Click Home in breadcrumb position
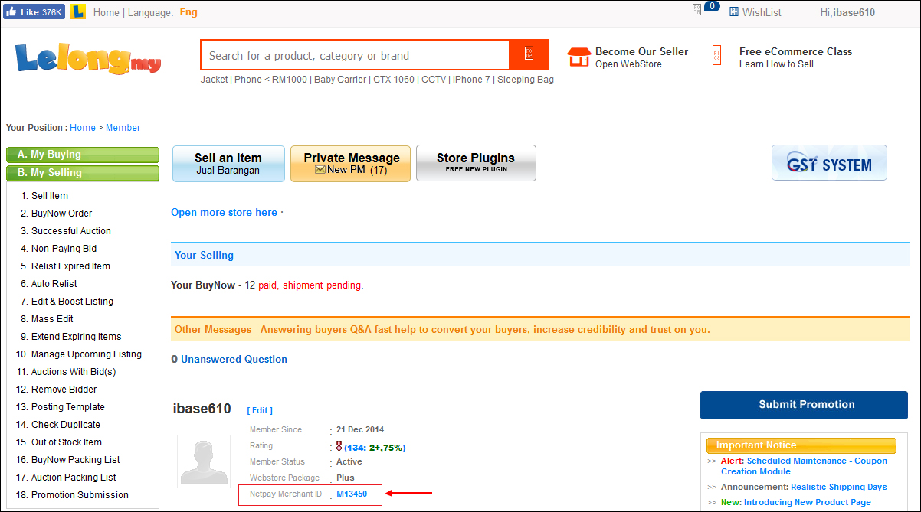Viewport: 921px width, 512px height. [83, 128]
